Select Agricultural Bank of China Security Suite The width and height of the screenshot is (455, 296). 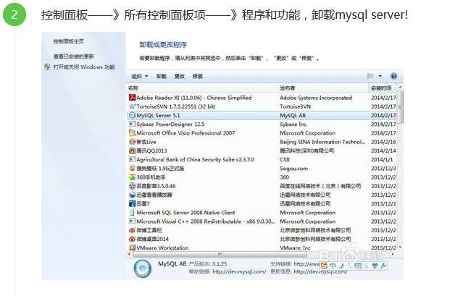196,159
